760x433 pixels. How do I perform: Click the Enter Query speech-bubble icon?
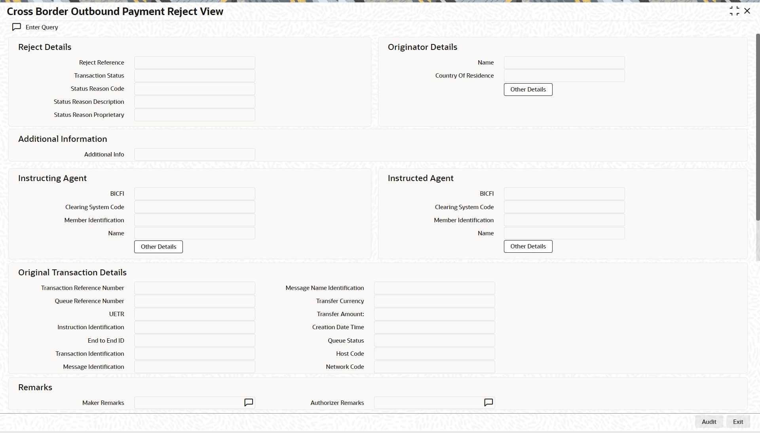(x=17, y=27)
